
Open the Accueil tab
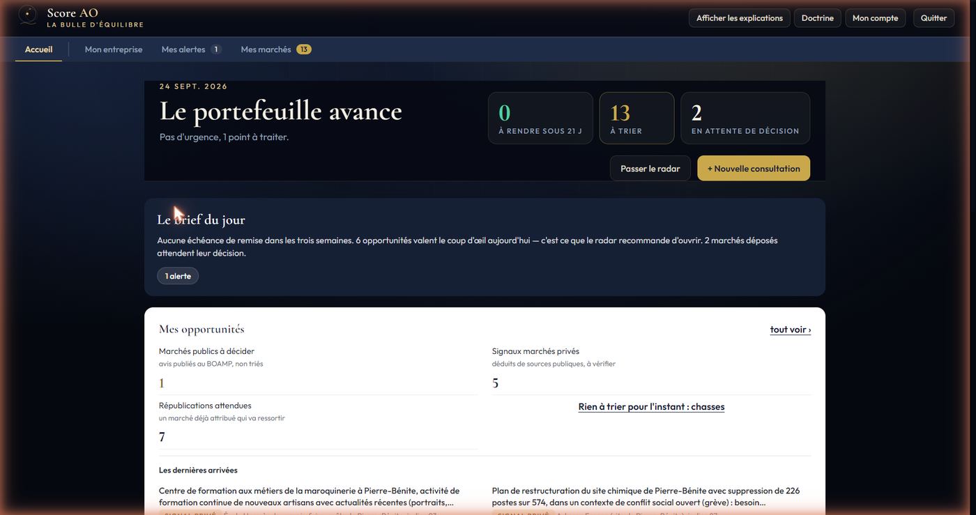(39, 49)
